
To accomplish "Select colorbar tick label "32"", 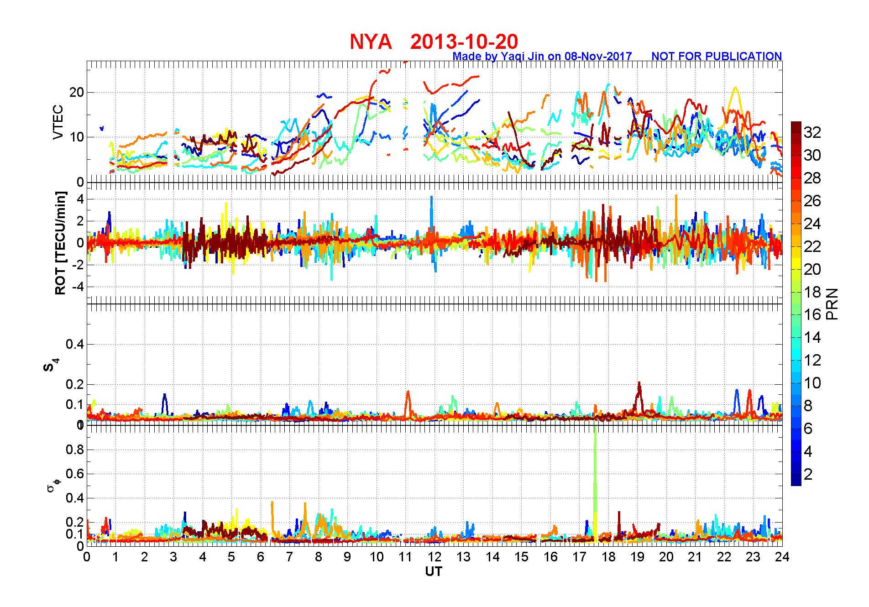I will point(812,132).
